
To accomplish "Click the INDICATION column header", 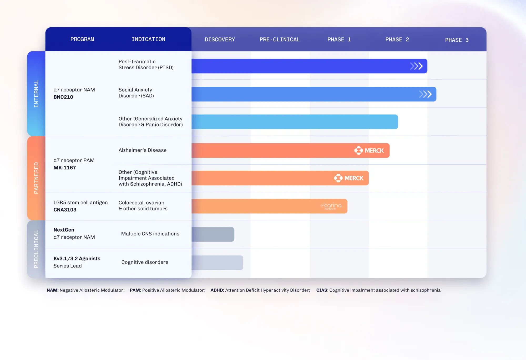I will click(x=148, y=39).
